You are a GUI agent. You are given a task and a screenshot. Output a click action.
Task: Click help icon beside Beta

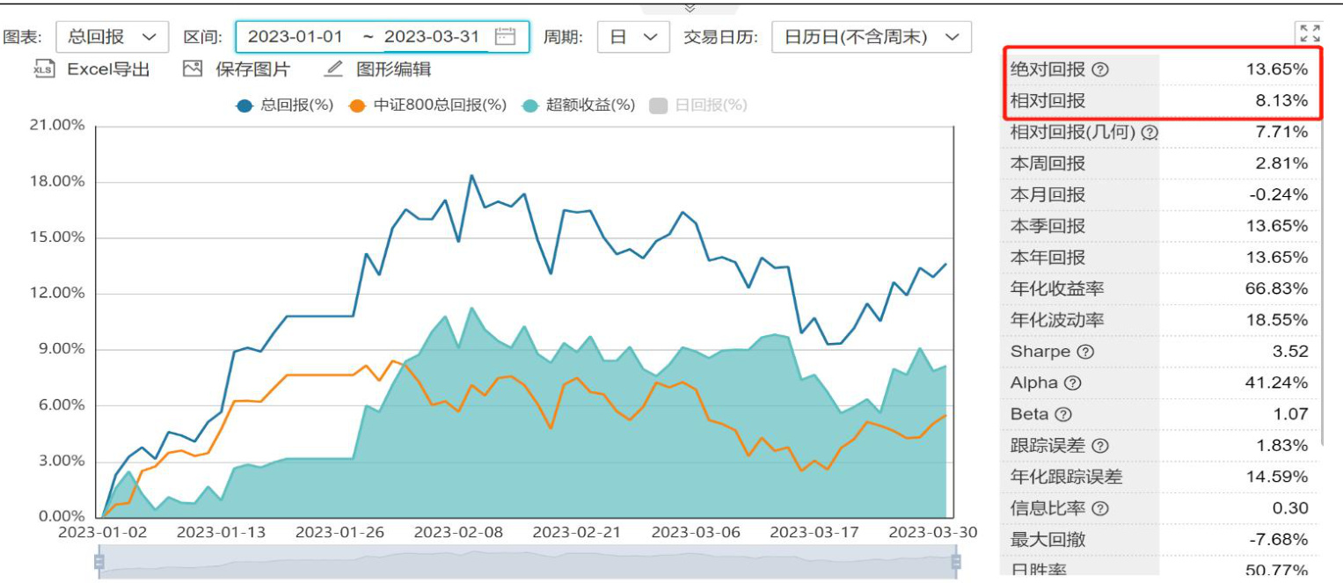coord(1063,414)
